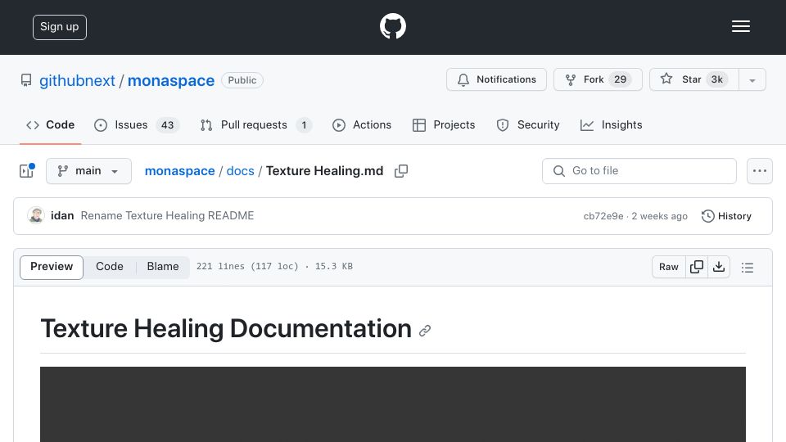Click the Notifications bell button
This screenshot has width=786, height=442.
coord(496,79)
